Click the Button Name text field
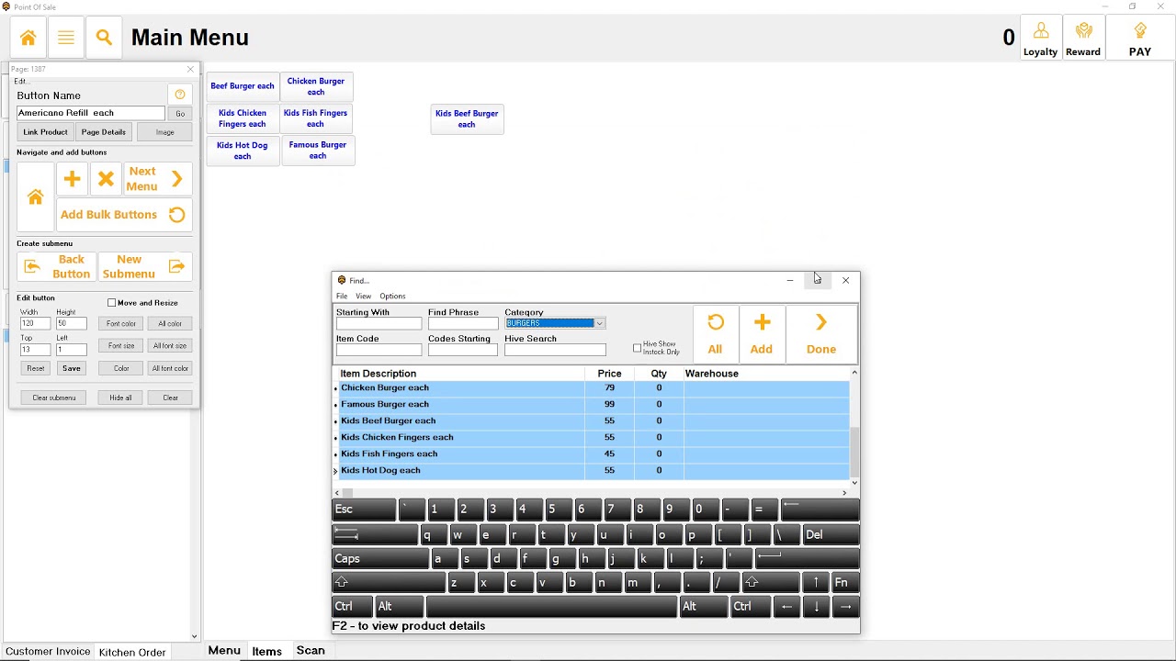1176x661 pixels. [x=91, y=114]
